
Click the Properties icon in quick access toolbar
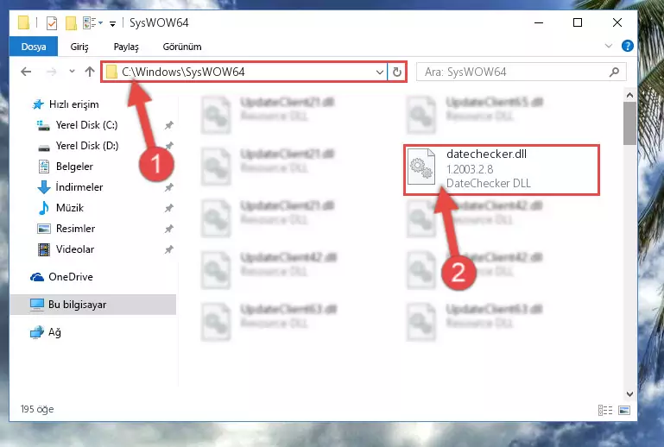point(51,22)
